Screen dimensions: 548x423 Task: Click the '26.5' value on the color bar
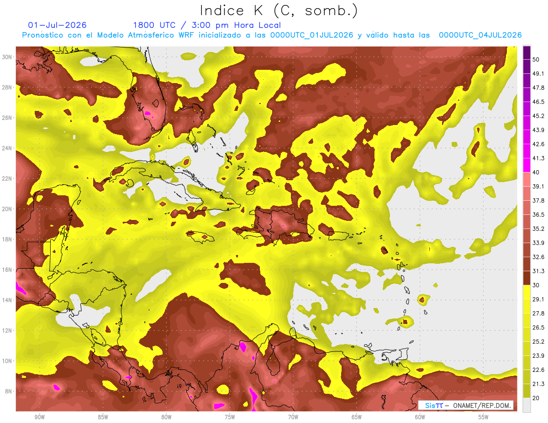click(538, 328)
